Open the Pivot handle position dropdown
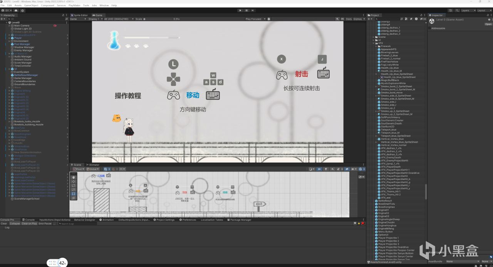Image resolution: width=493 pixels, height=267 pixels. (79, 169)
